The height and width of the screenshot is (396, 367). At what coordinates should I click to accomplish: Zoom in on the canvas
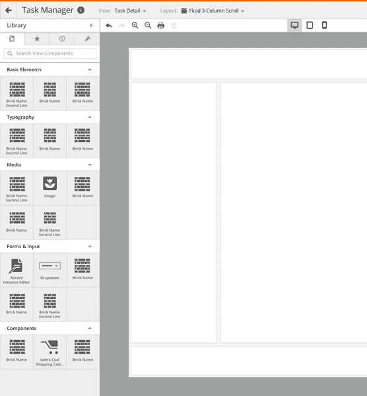tap(135, 26)
